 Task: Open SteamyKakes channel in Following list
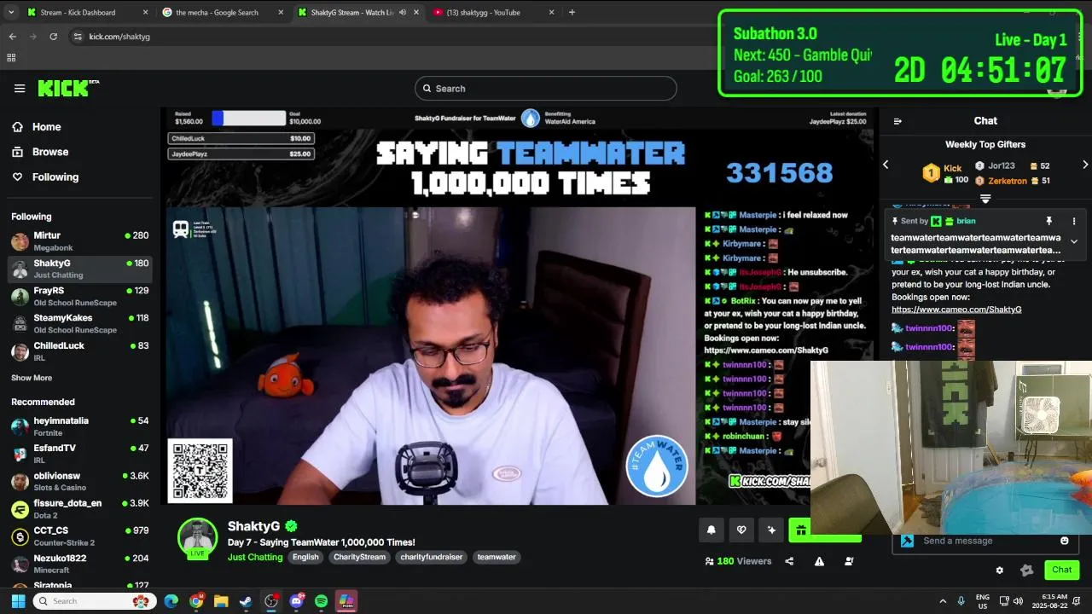click(80, 324)
